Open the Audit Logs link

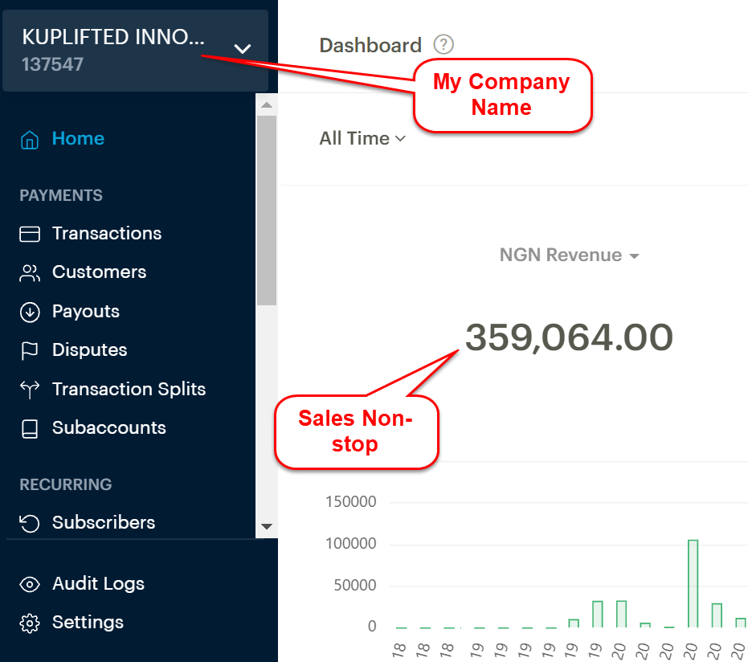(x=98, y=584)
